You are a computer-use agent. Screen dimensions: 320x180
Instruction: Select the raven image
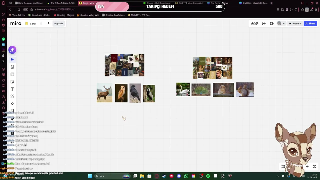point(135,93)
